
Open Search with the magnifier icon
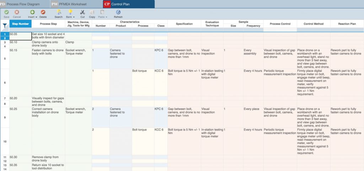[x=59, y=12]
